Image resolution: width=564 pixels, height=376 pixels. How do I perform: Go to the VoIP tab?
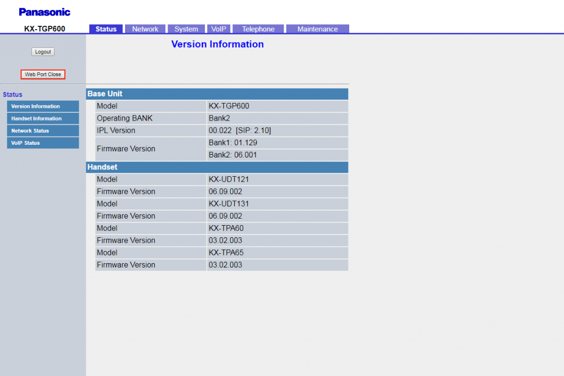click(218, 29)
